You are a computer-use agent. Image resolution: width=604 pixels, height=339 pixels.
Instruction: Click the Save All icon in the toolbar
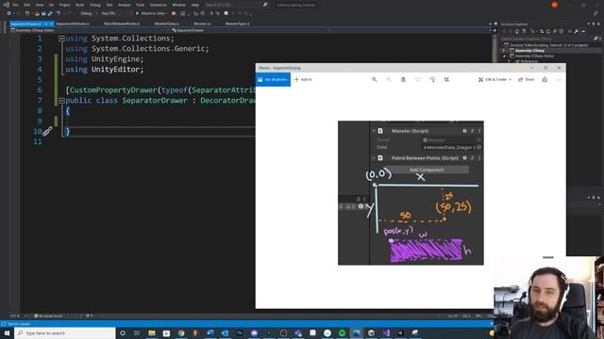(x=50, y=13)
